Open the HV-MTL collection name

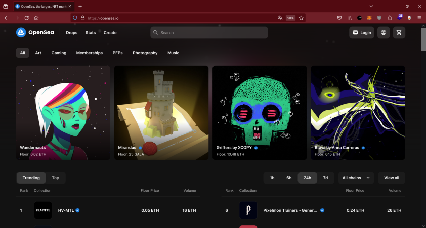pos(65,210)
